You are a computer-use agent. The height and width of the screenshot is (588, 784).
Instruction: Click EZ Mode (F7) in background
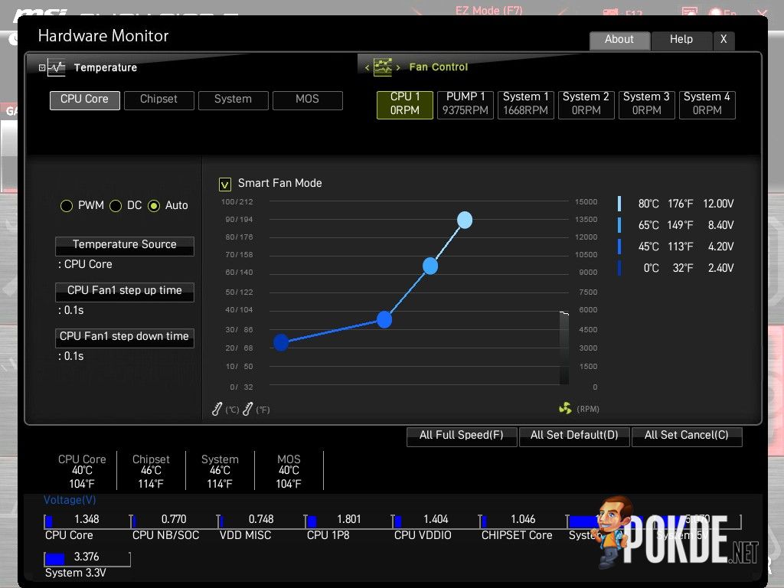coord(489,10)
